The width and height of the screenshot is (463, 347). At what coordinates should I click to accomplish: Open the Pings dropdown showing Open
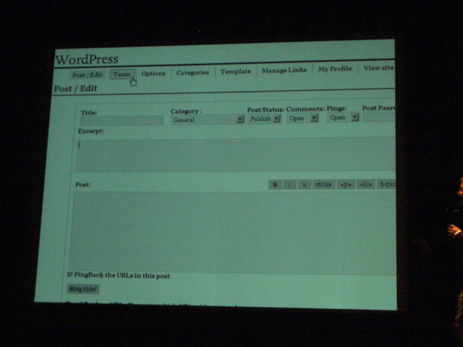click(x=343, y=117)
